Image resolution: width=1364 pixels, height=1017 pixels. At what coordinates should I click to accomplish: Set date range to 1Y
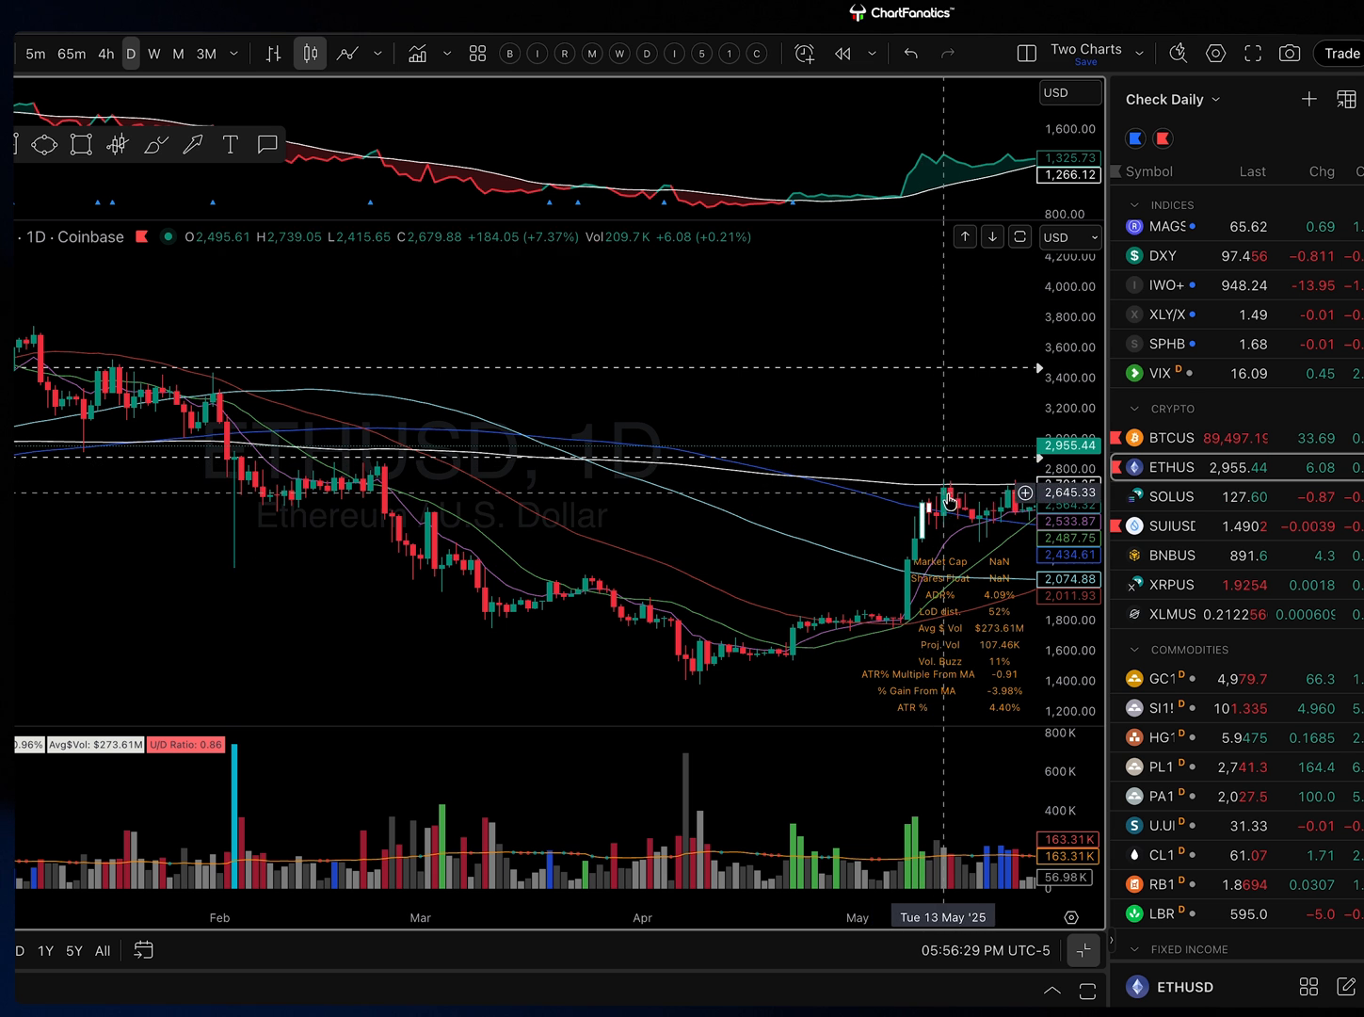point(45,951)
